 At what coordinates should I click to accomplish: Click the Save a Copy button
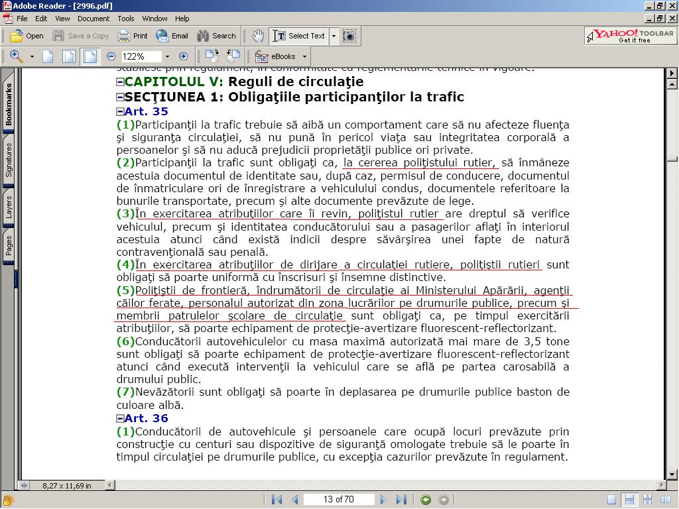tap(81, 36)
